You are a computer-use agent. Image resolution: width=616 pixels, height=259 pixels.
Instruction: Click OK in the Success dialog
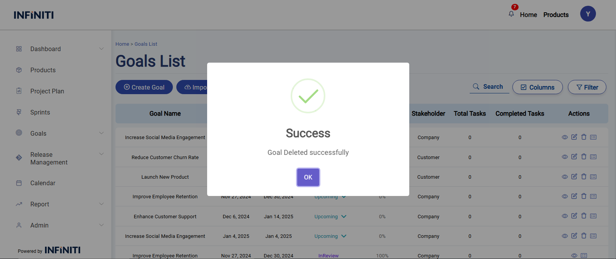click(308, 177)
